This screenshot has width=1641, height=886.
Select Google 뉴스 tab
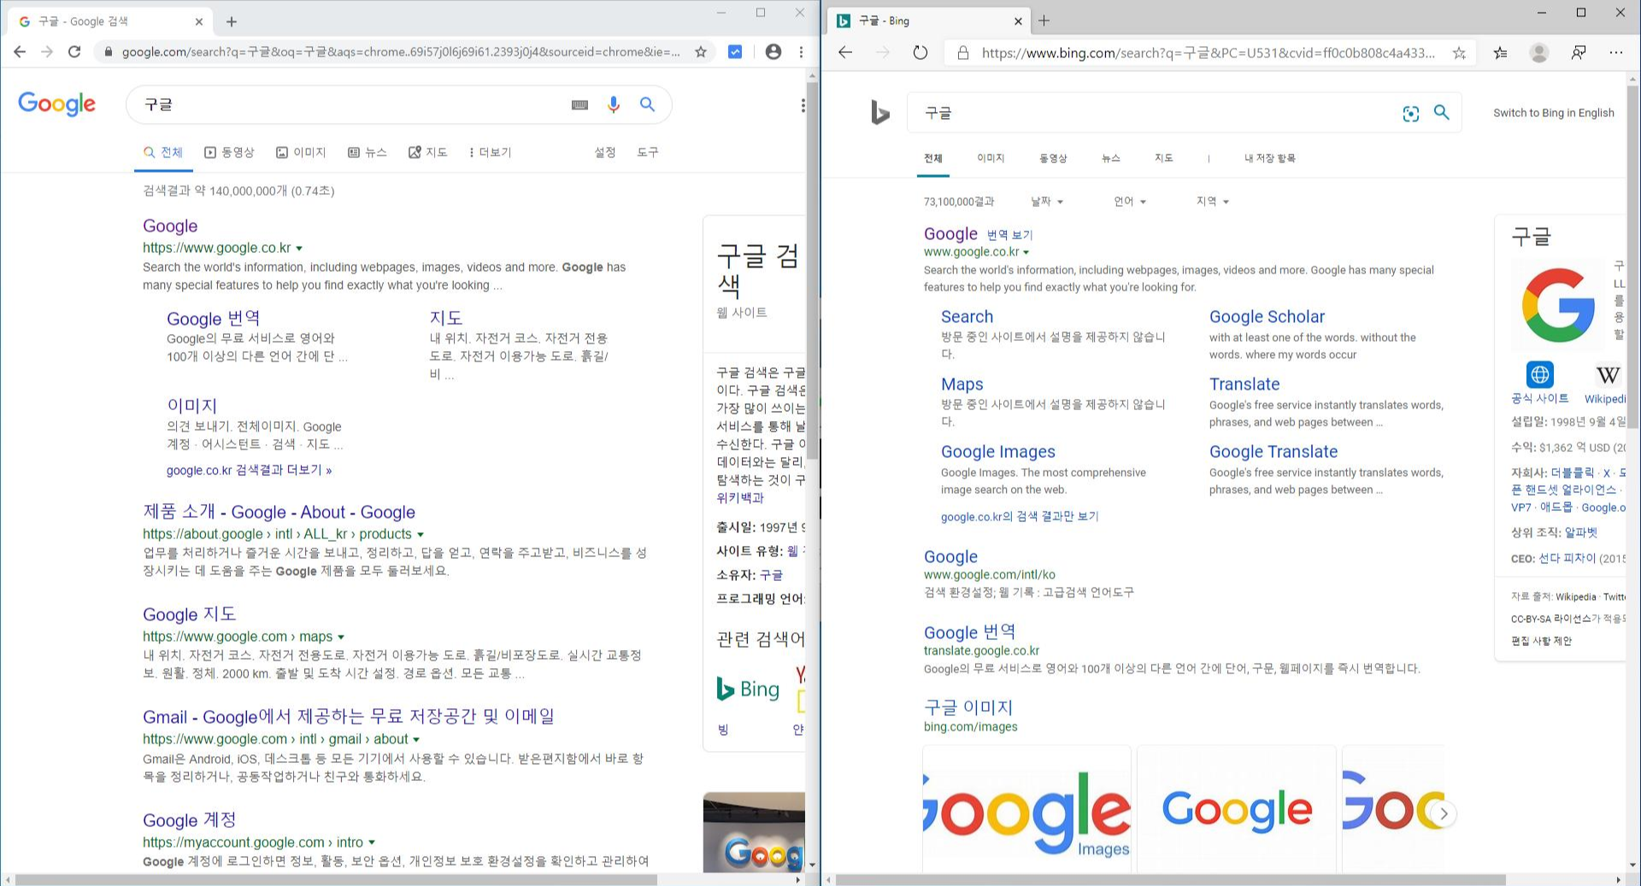pyautogui.click(x=368, y=152)
